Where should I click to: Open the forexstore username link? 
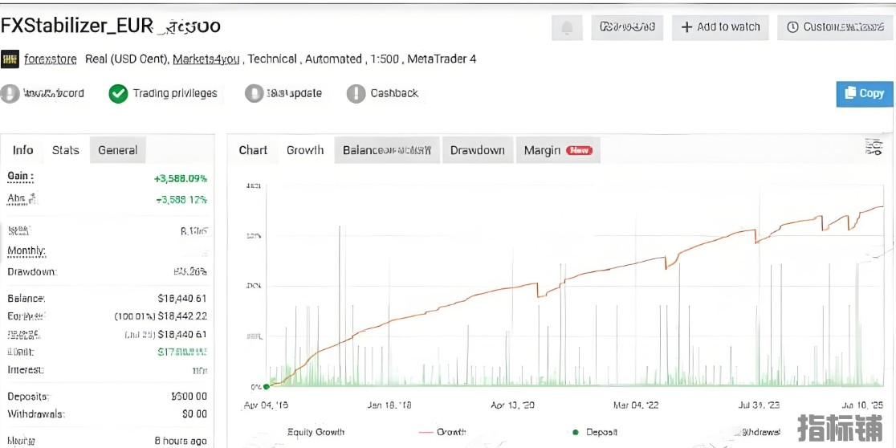(x=51, y=59)
